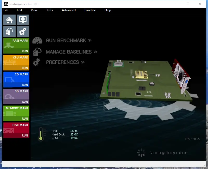Click the Collecting spinner icon
This screenshot has width=208, height=169.
(x=141, y=153)
